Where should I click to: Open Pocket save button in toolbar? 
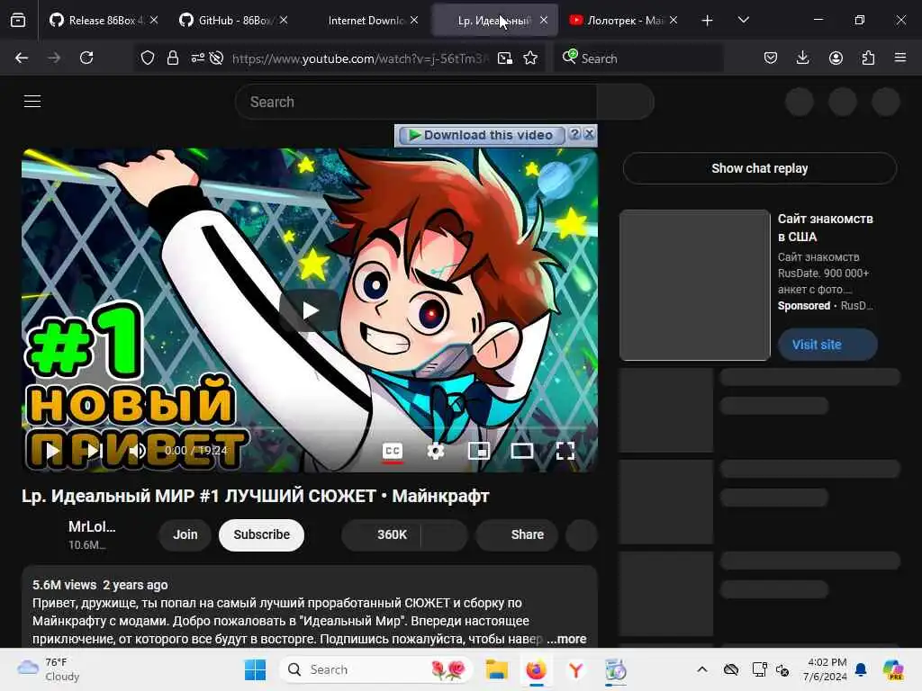click(771, 58)
